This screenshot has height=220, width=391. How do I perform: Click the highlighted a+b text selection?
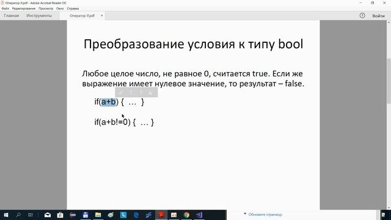click(109, 102)
